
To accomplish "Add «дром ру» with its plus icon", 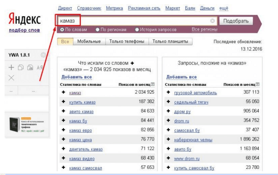I will pos(168,111).
